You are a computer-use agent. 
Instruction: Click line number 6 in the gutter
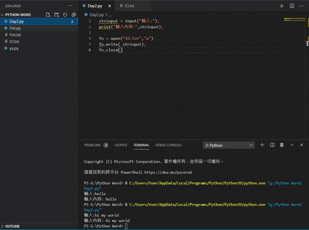coord(90,50)
